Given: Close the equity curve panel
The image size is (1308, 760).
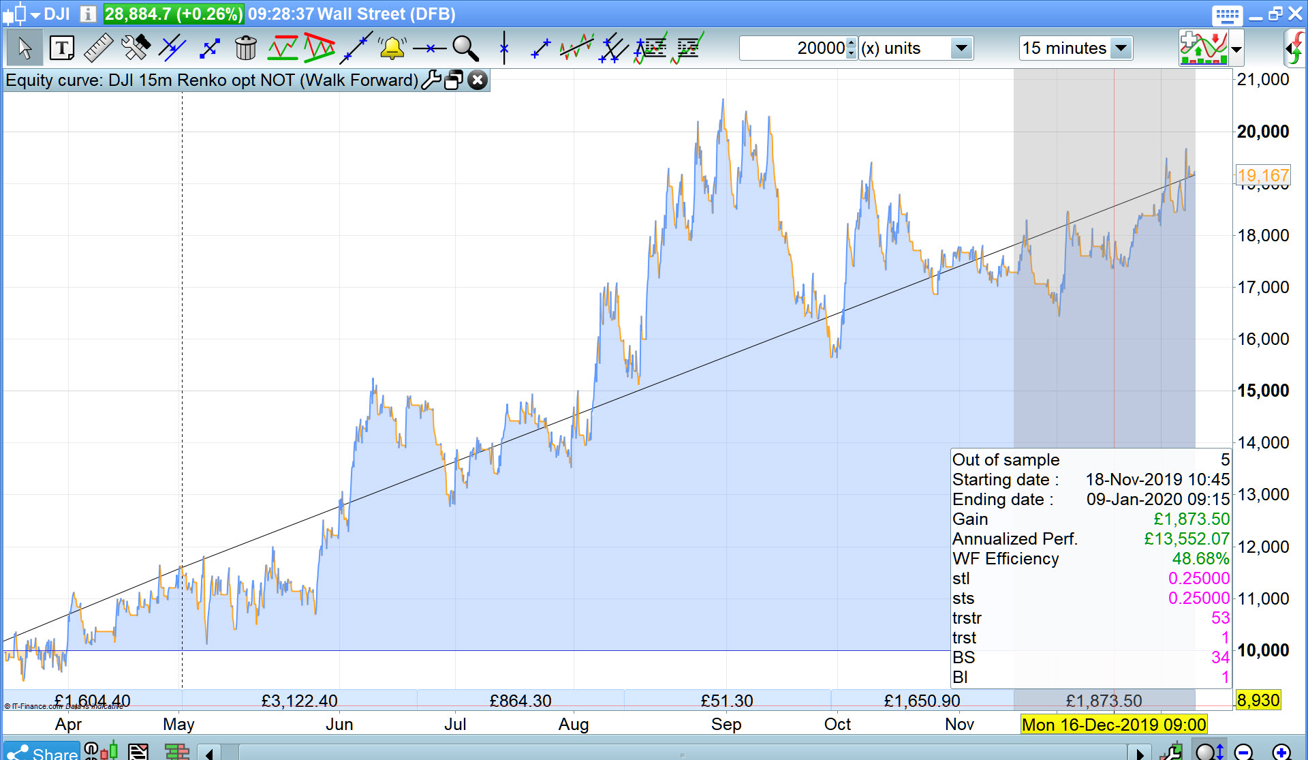Looking at the screenshot, I should click(478, 80).
